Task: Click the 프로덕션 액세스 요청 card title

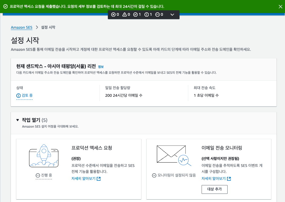Action: tap(92, 148)
